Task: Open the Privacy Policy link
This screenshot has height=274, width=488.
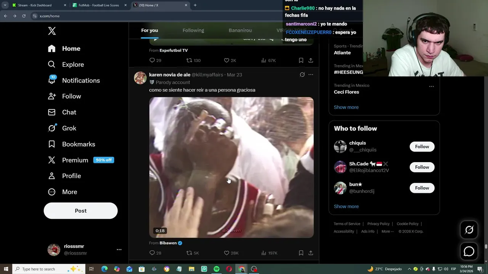Action: [378, 224]
